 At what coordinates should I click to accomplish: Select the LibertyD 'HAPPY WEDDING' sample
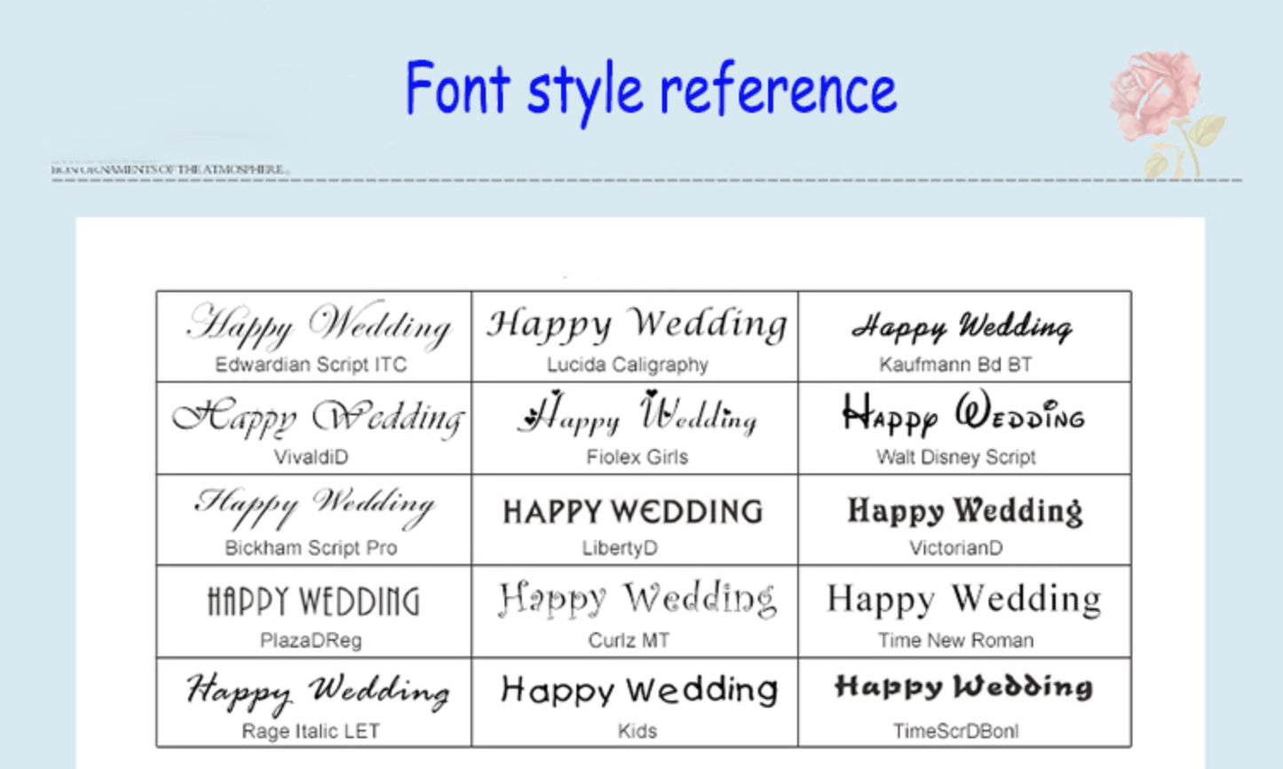pyautogui.click(x=633, y=512)
